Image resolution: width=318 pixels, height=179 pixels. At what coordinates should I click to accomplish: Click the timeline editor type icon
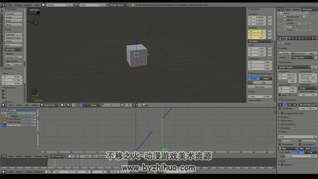4,172
